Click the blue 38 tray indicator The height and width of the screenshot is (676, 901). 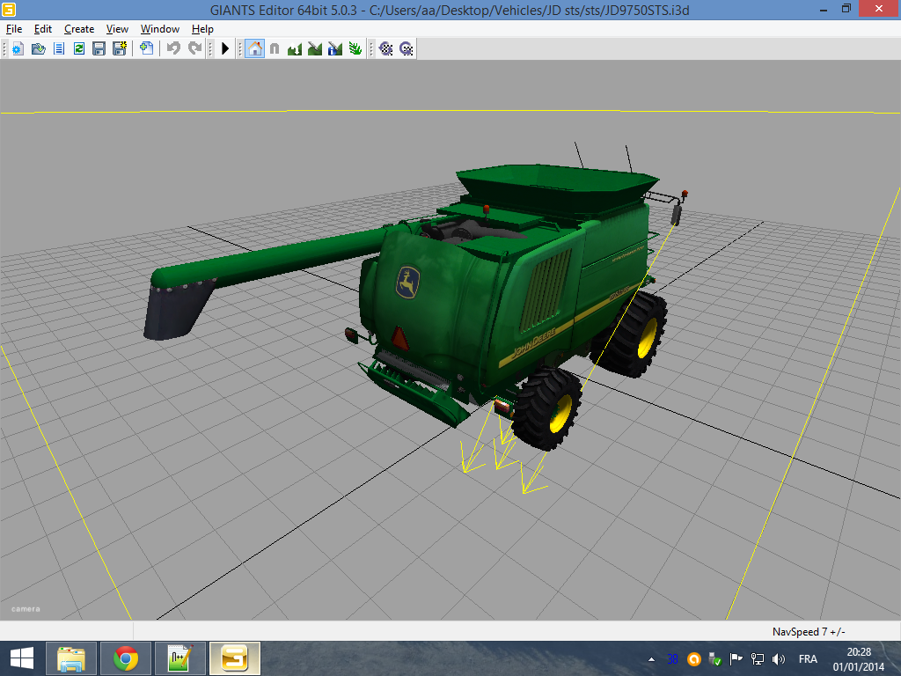(x=672, y=659)
